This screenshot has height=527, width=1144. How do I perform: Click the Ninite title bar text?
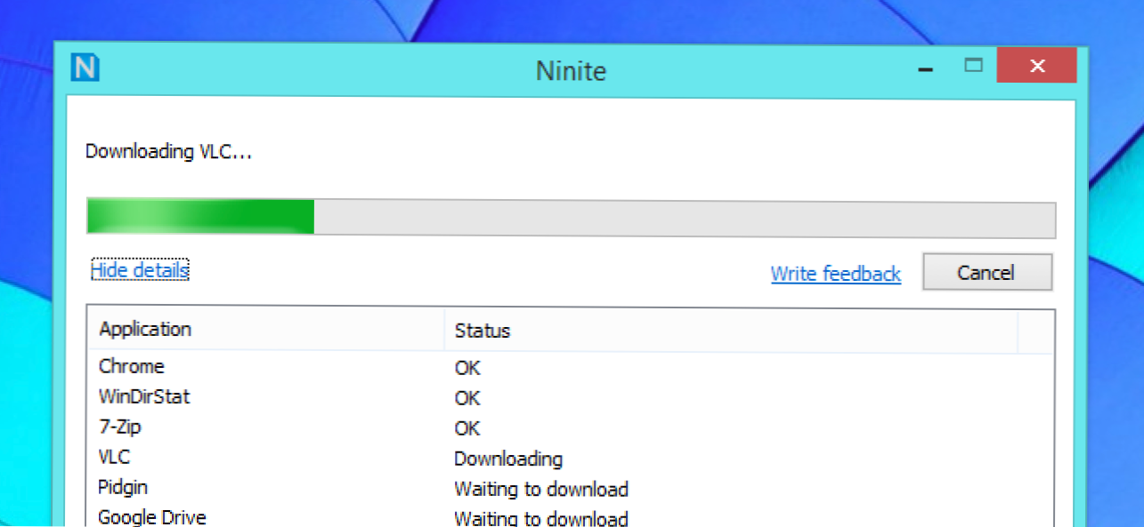pos(571,70)
